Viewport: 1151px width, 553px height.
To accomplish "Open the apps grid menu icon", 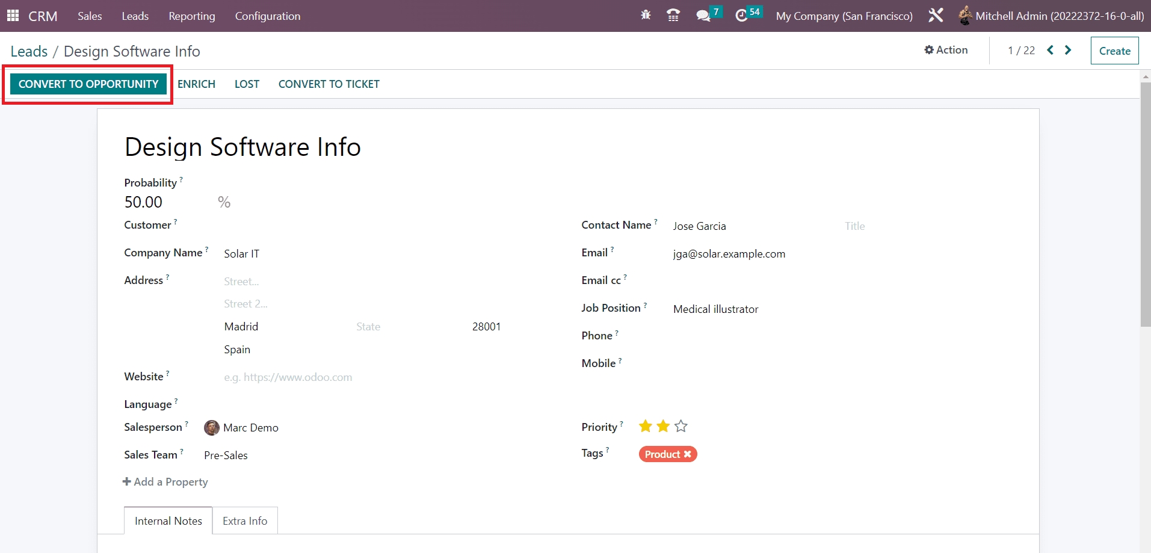I will (x=13, y=16).
